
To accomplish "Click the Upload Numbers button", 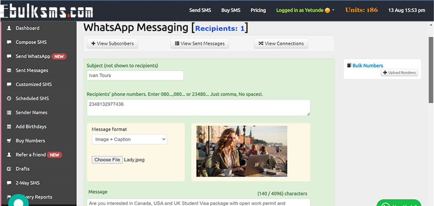I will click(x=399, y=72).
